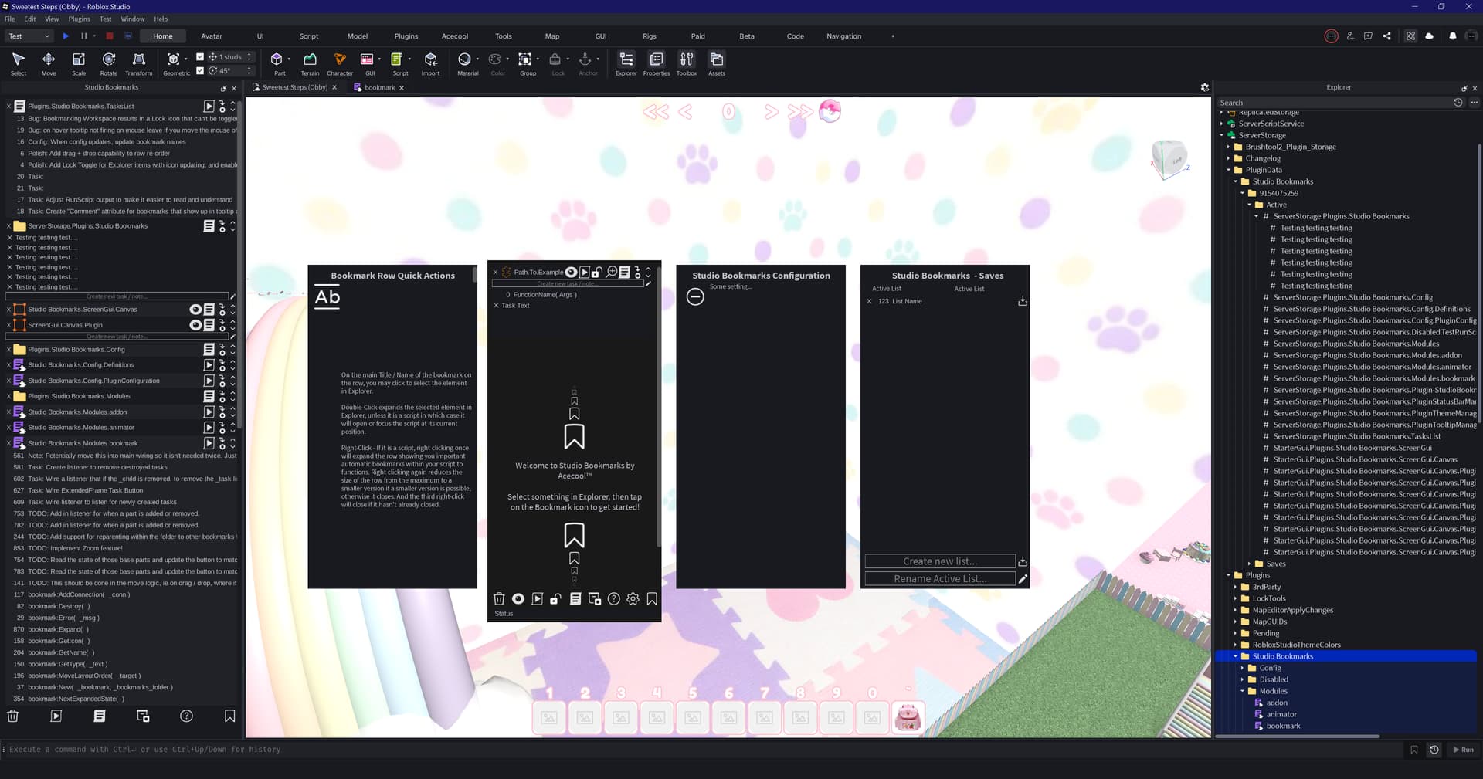Screen dimensions: 1483x779
Task: Switch to the Avatar ribbon tab
Action: click(212, 36)
